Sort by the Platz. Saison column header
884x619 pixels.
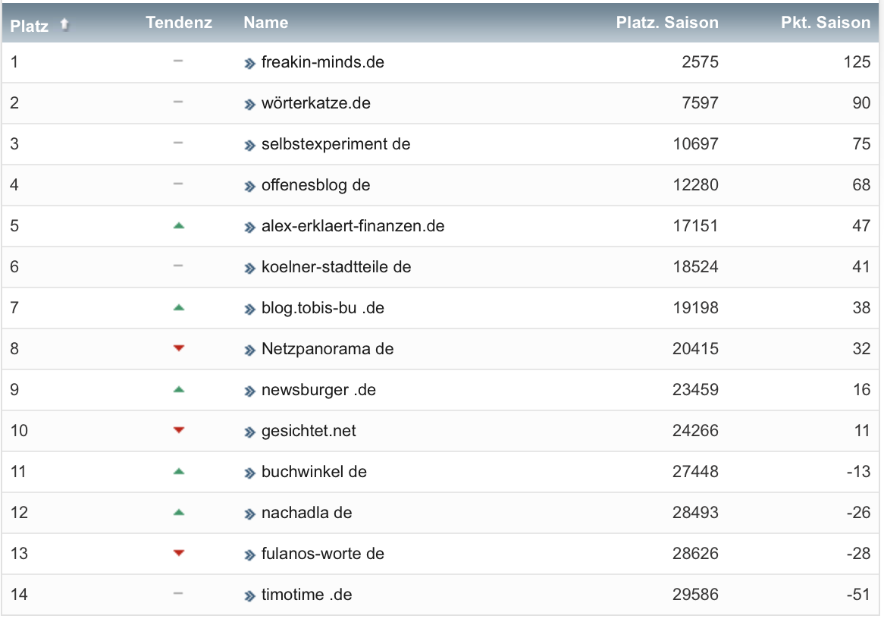click(x=667, y=23)
